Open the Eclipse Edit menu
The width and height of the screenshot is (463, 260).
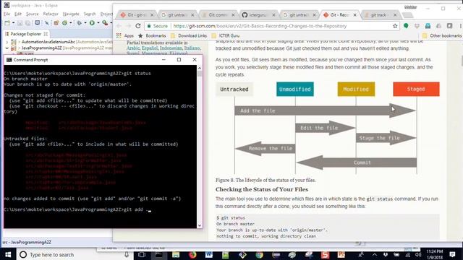point(18,14)
